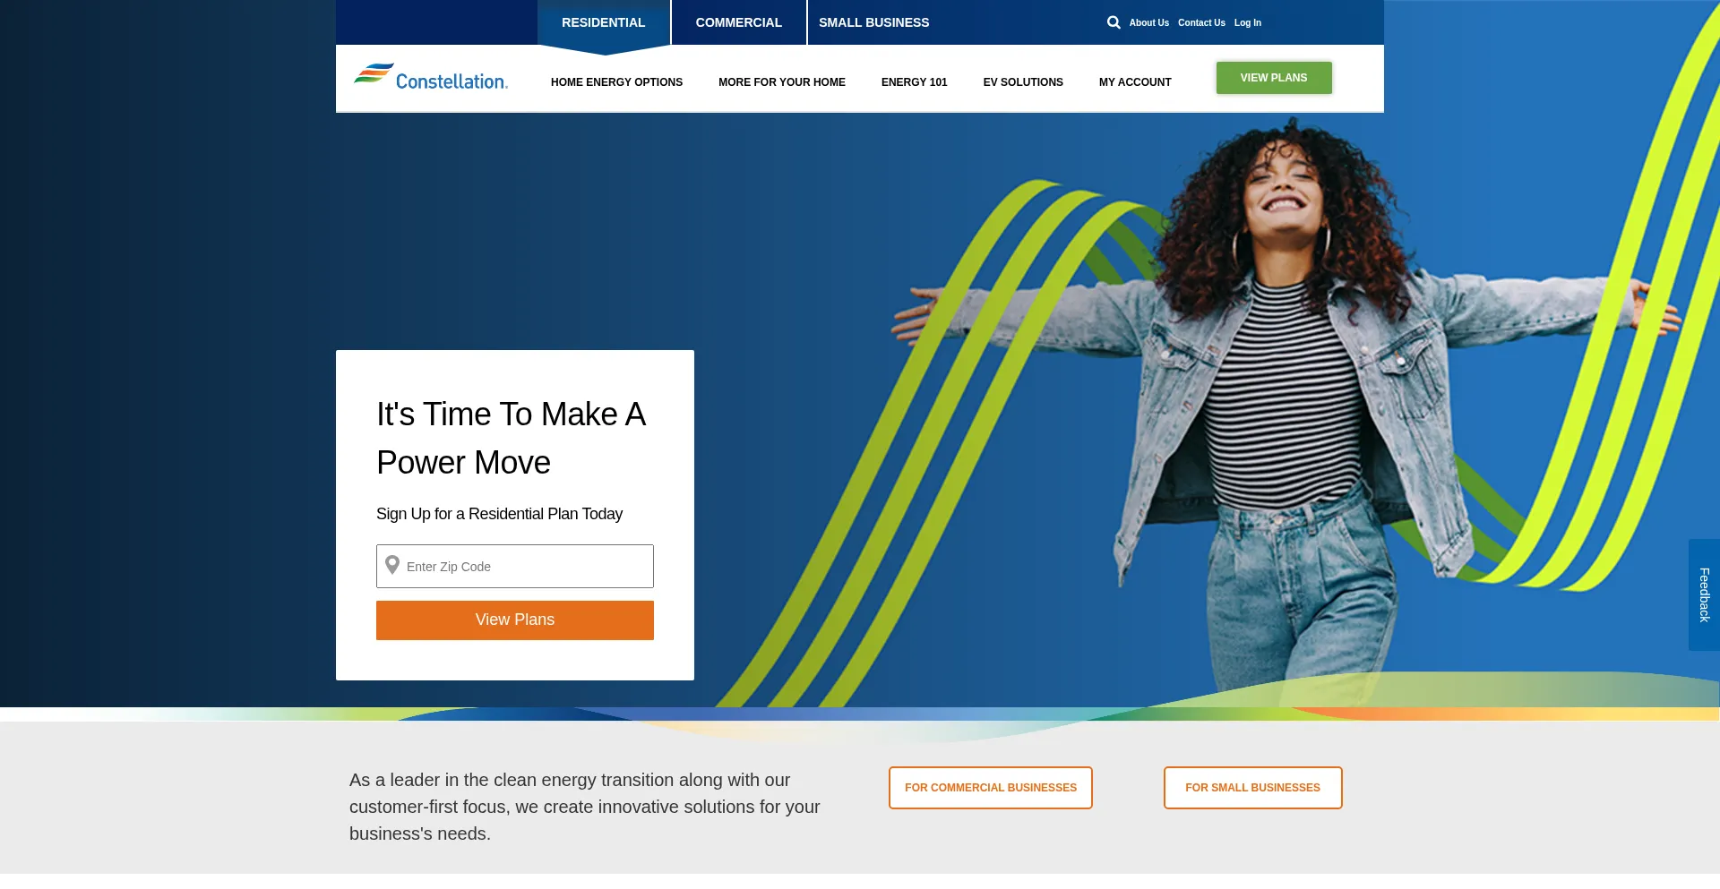
Task: Choose the For Small Businesses button
Action: click(1252, 788)
